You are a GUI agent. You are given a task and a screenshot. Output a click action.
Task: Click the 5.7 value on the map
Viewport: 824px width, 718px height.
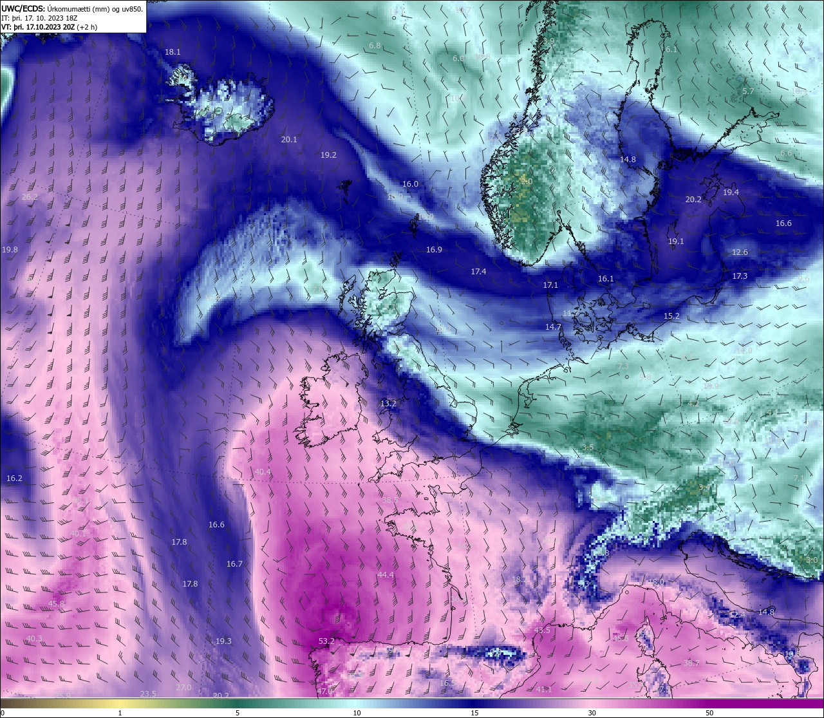tap(748, 91)
